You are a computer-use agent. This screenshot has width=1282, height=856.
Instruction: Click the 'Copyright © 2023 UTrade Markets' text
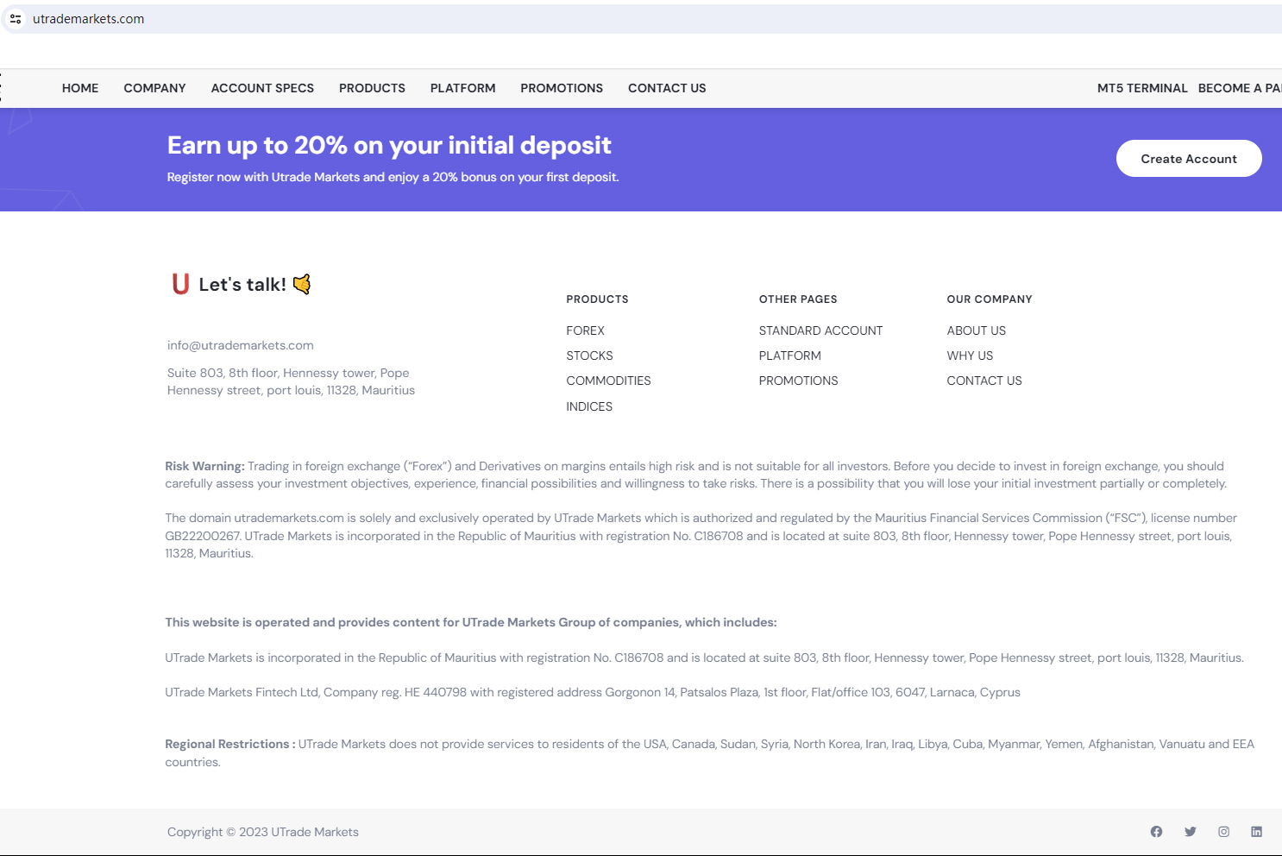263,832
